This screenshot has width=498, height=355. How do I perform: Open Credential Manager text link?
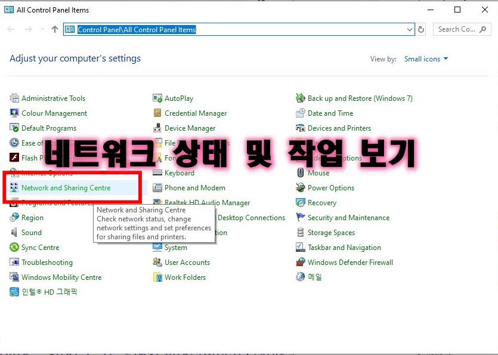[196, 113]
